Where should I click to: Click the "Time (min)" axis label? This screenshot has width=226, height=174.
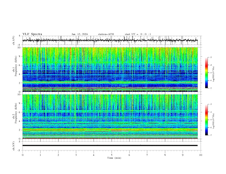click(x=114, y=158)
